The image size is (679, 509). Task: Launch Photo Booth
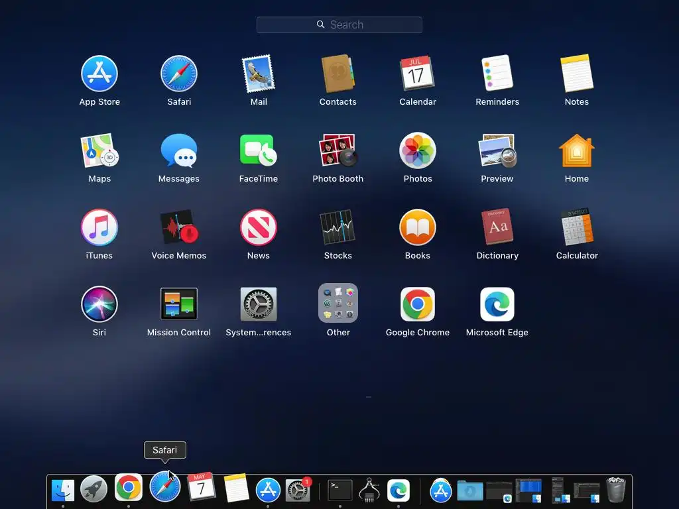338,150
